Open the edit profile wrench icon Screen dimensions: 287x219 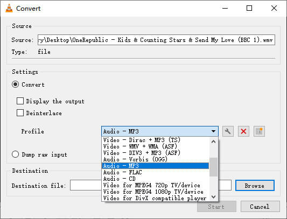(x=228, y=131)
